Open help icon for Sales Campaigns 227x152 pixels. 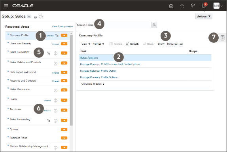[55, 90]
